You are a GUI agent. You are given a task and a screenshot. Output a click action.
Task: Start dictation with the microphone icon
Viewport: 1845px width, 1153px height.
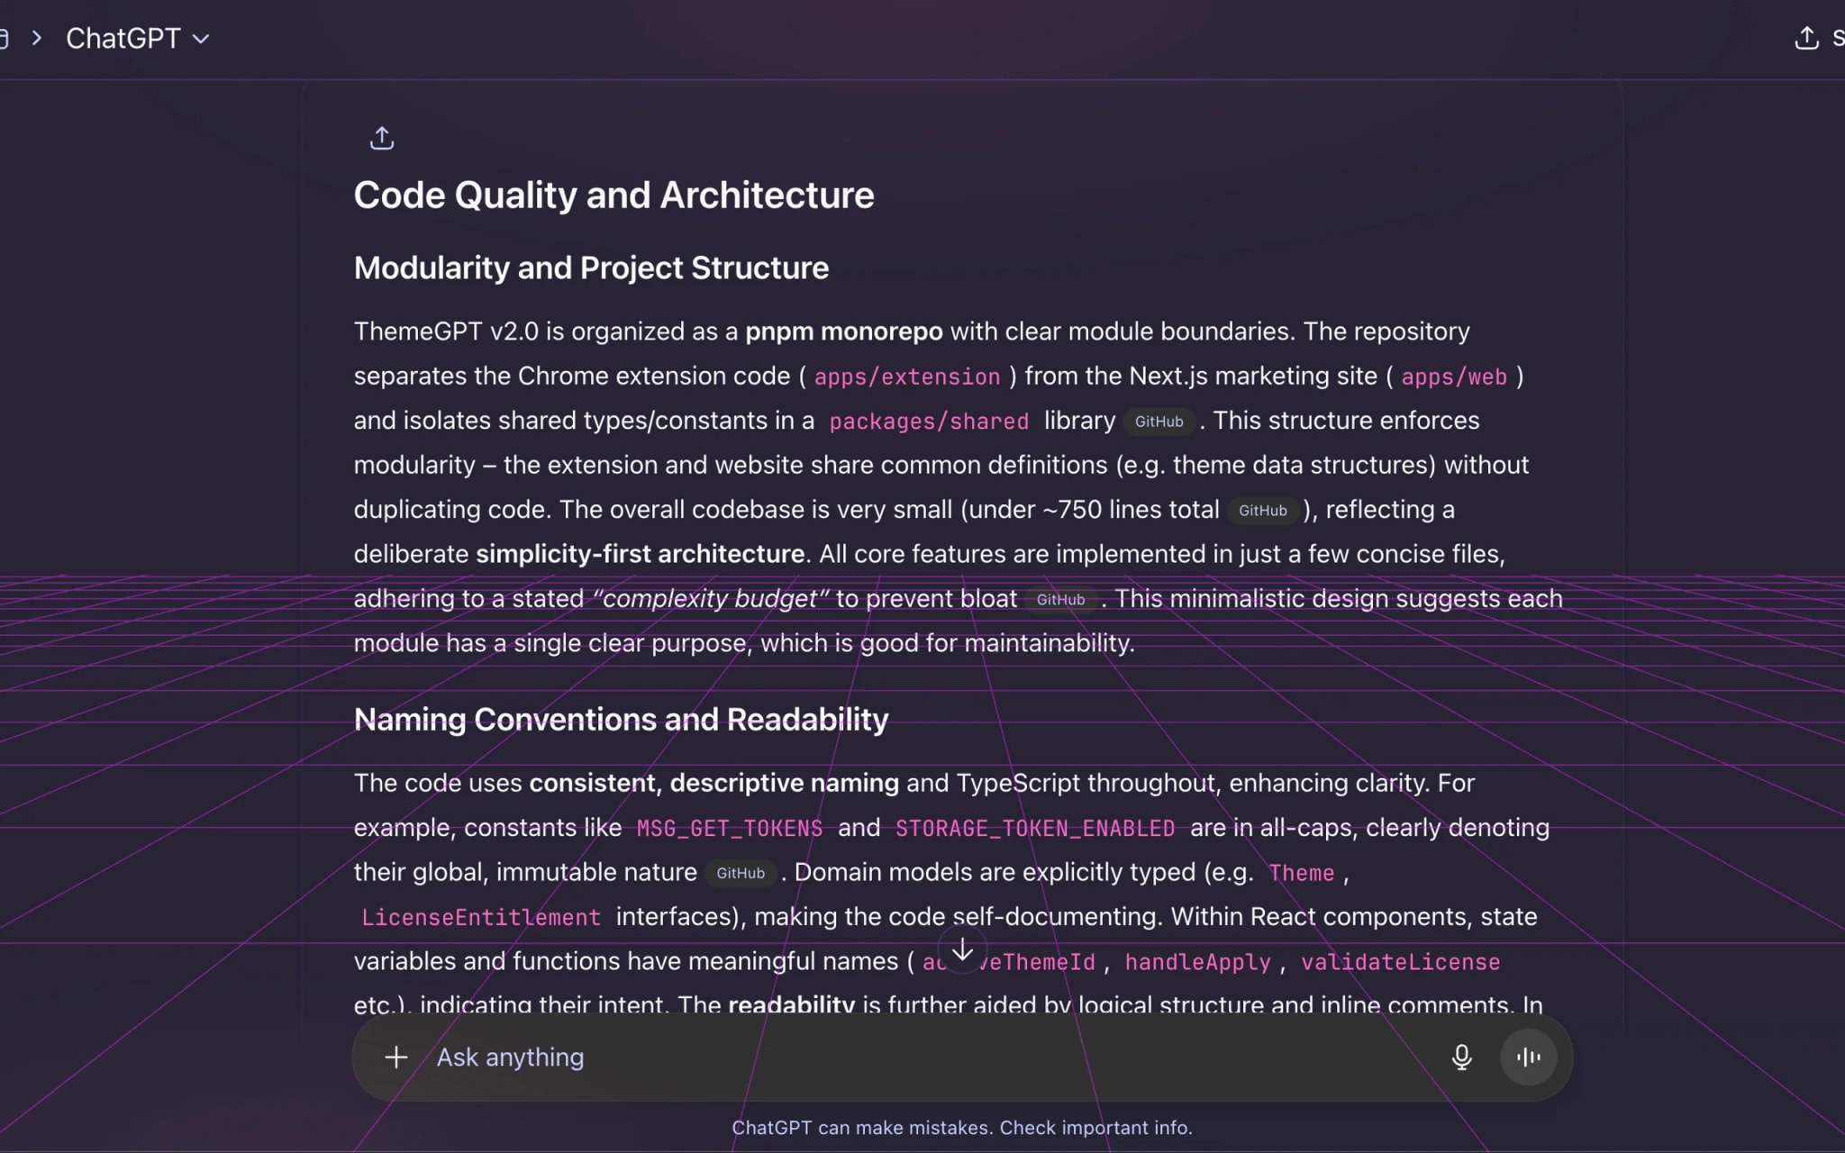click(x=1461, y=1057)
